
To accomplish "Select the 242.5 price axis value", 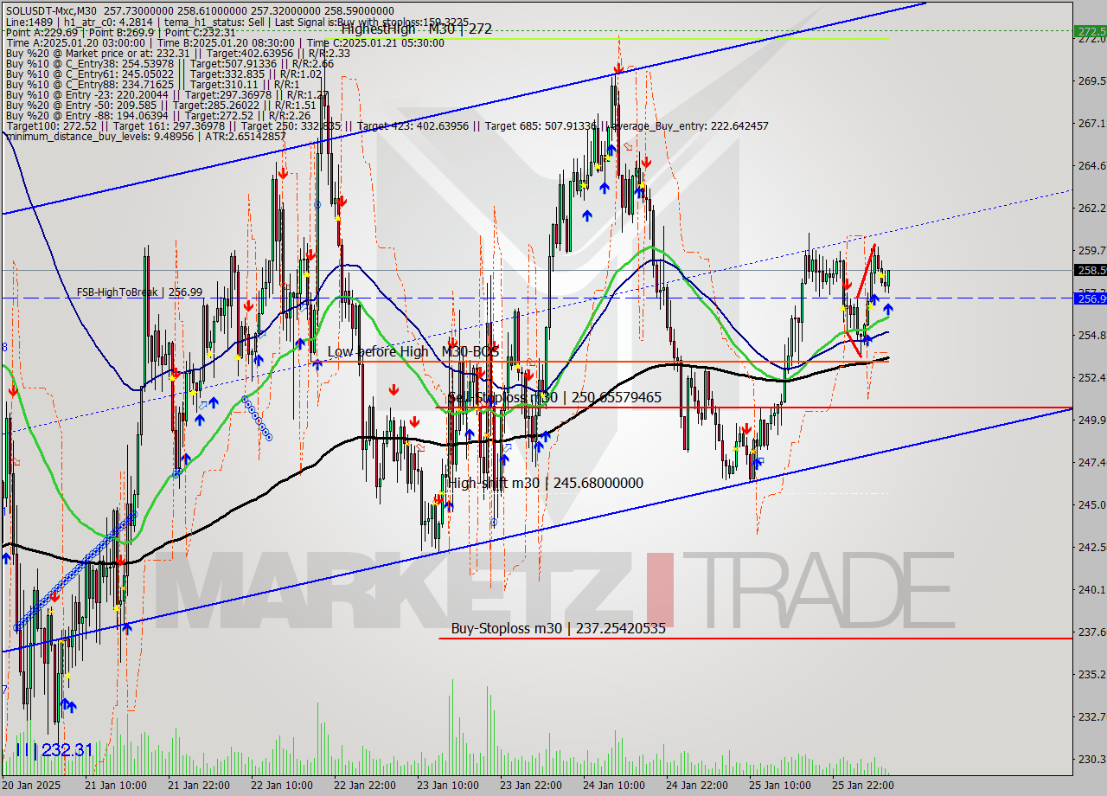I will click(1091, 548).
